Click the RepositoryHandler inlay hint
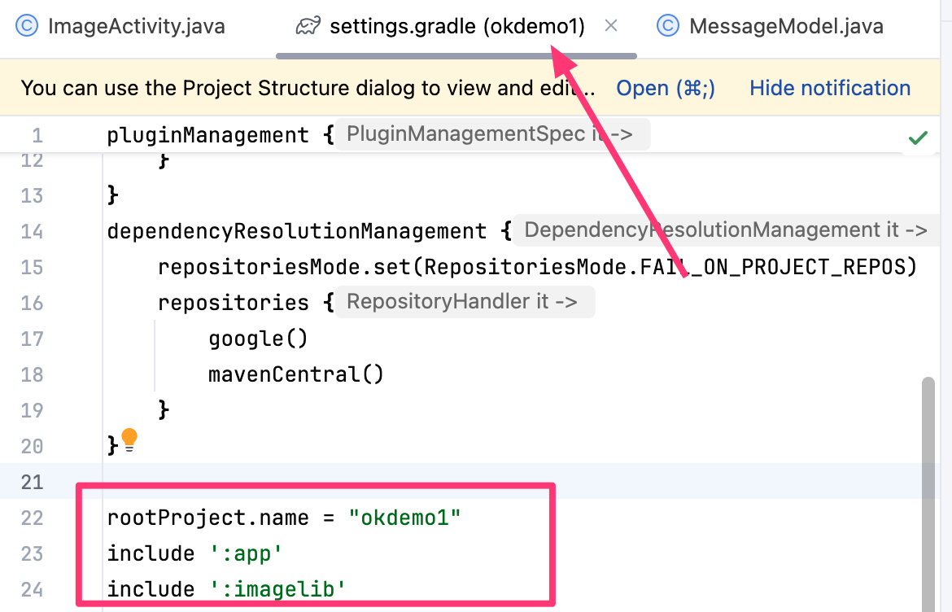The width and height of the screenshot is (952, 612). click(x=463, y=303)
